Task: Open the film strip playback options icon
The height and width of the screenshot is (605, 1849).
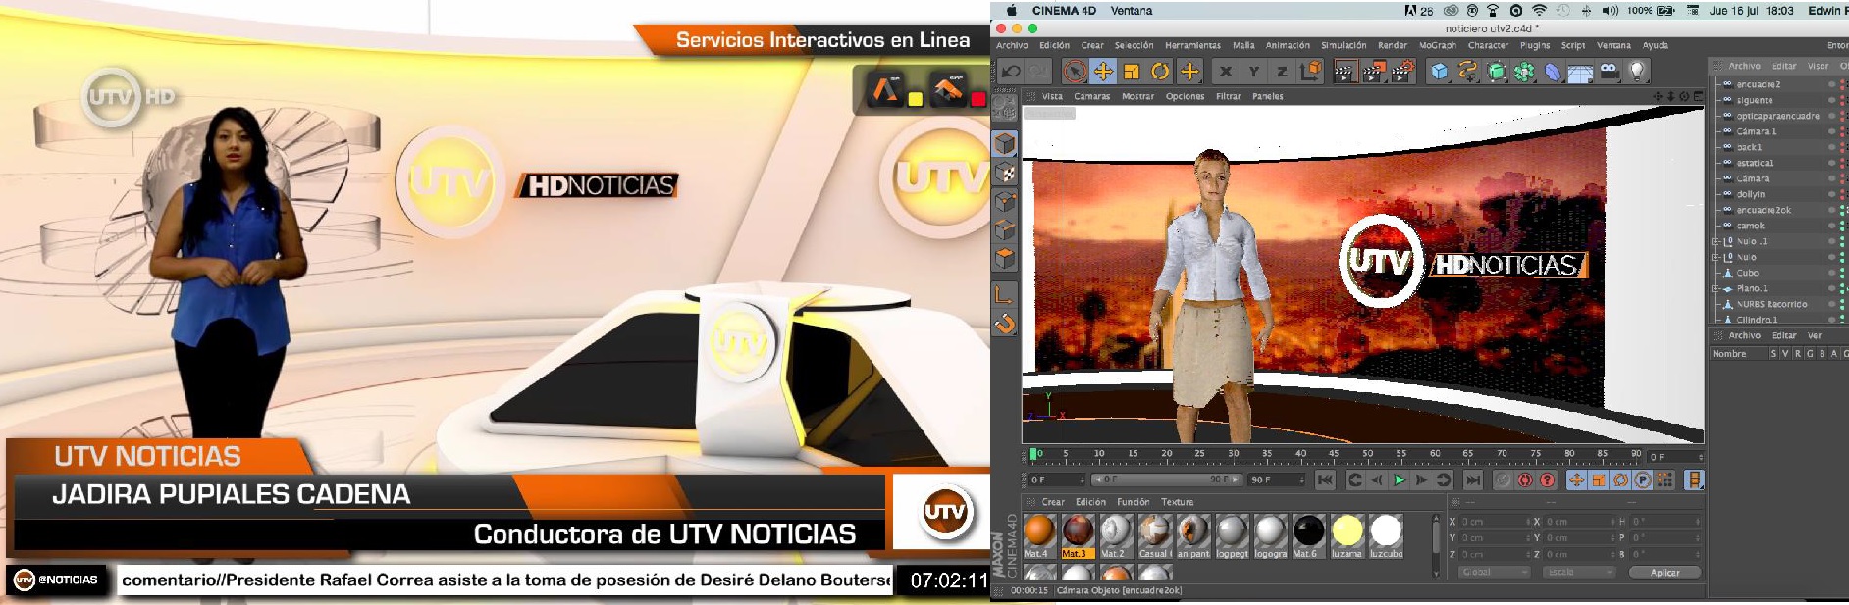Action: (x=1694, y=479)
